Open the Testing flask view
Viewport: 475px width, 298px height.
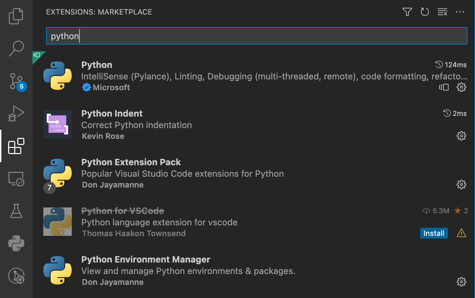tap(16, 211)
